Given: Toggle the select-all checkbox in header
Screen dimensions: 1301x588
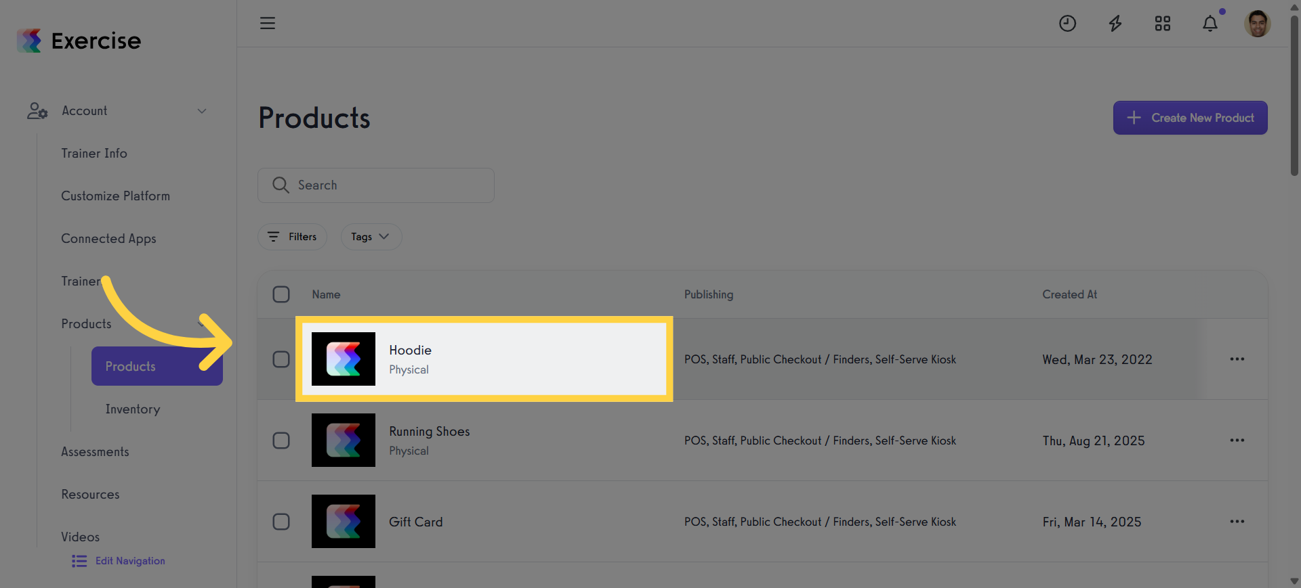Looking at the screenshot, I should [x=281, y=294].
